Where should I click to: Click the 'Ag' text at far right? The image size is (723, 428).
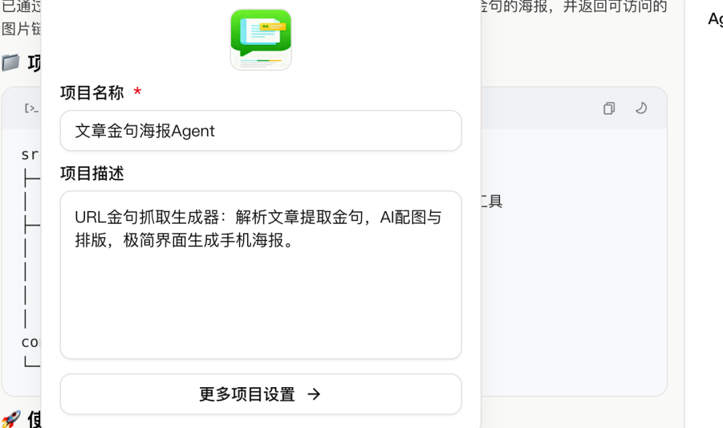(715, 19)
